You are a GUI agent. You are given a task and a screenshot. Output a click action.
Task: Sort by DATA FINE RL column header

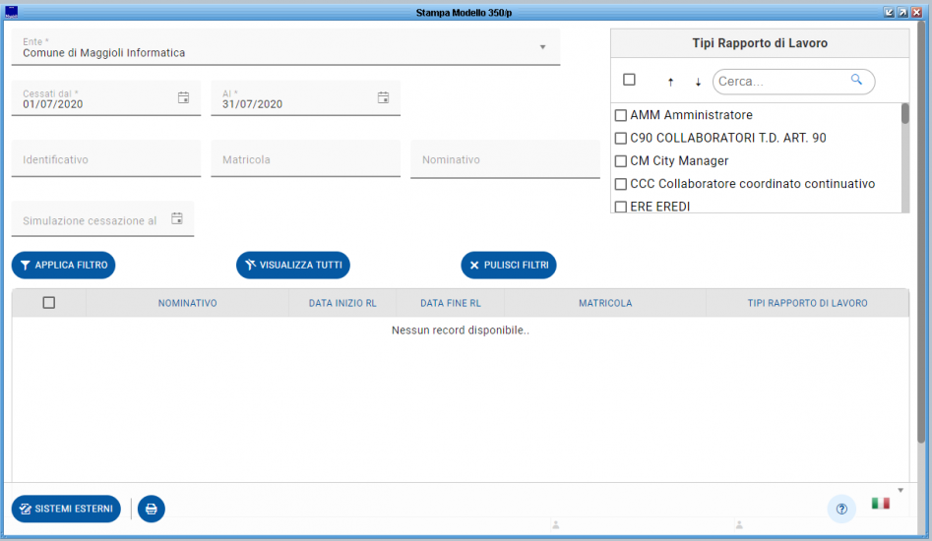451,303
